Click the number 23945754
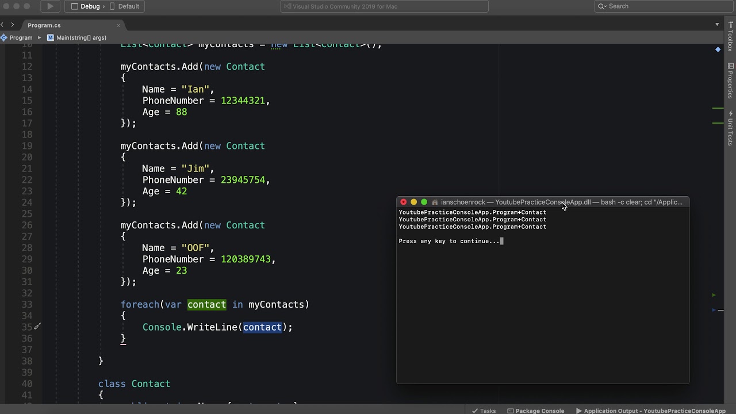Viewport: 736px width, 414px height. pos(243,180)
